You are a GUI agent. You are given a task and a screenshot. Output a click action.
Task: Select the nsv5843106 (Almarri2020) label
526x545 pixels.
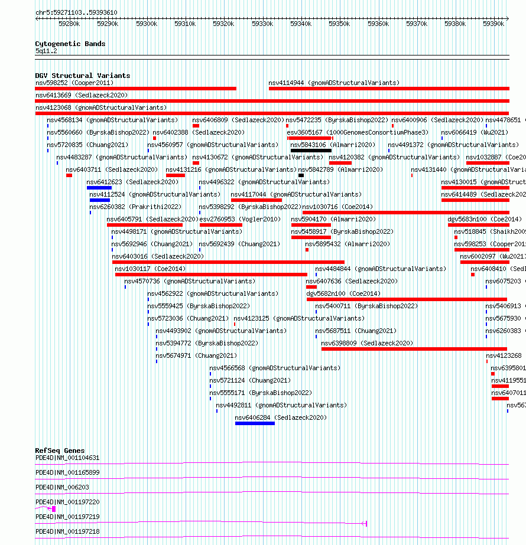pyautogui.click(x=333, y=145)
